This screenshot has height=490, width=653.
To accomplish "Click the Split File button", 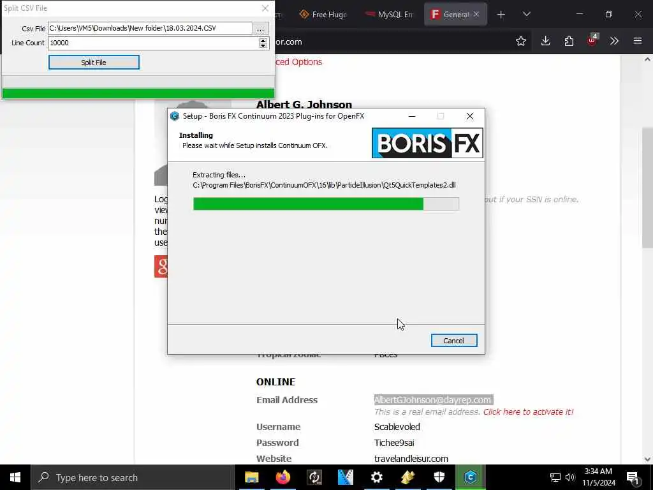I will click(x=94, y=63).
